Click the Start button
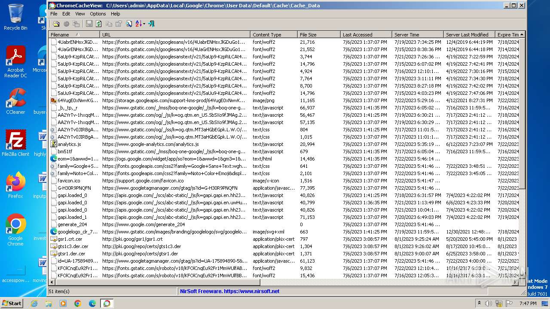This screenshot has height=309, width=550. pyautogui.click(x=12, y=303)
